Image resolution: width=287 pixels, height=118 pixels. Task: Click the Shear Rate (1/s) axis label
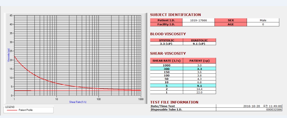(x=78, y=102)
